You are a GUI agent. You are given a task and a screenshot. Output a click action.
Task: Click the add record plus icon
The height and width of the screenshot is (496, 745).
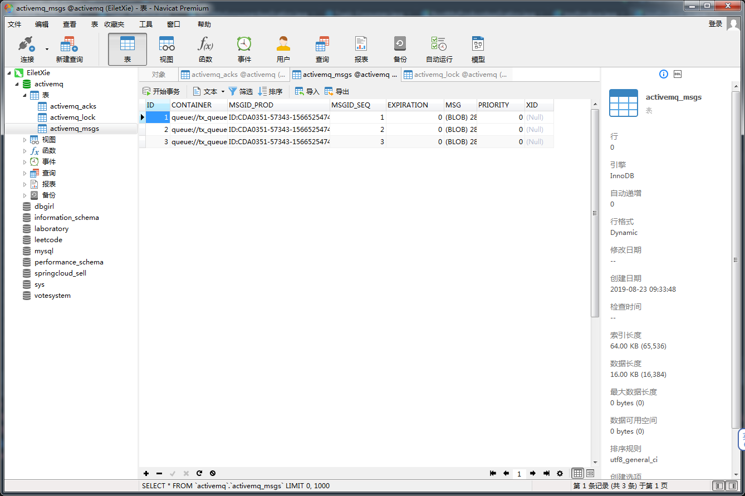pos(146,473)
